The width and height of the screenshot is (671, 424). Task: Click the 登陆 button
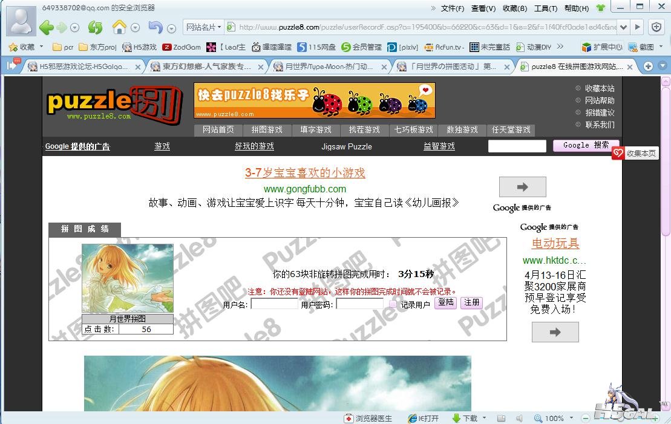(446, 302)
